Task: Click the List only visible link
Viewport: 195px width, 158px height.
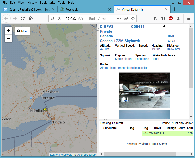Action: (x=183, y=123)
